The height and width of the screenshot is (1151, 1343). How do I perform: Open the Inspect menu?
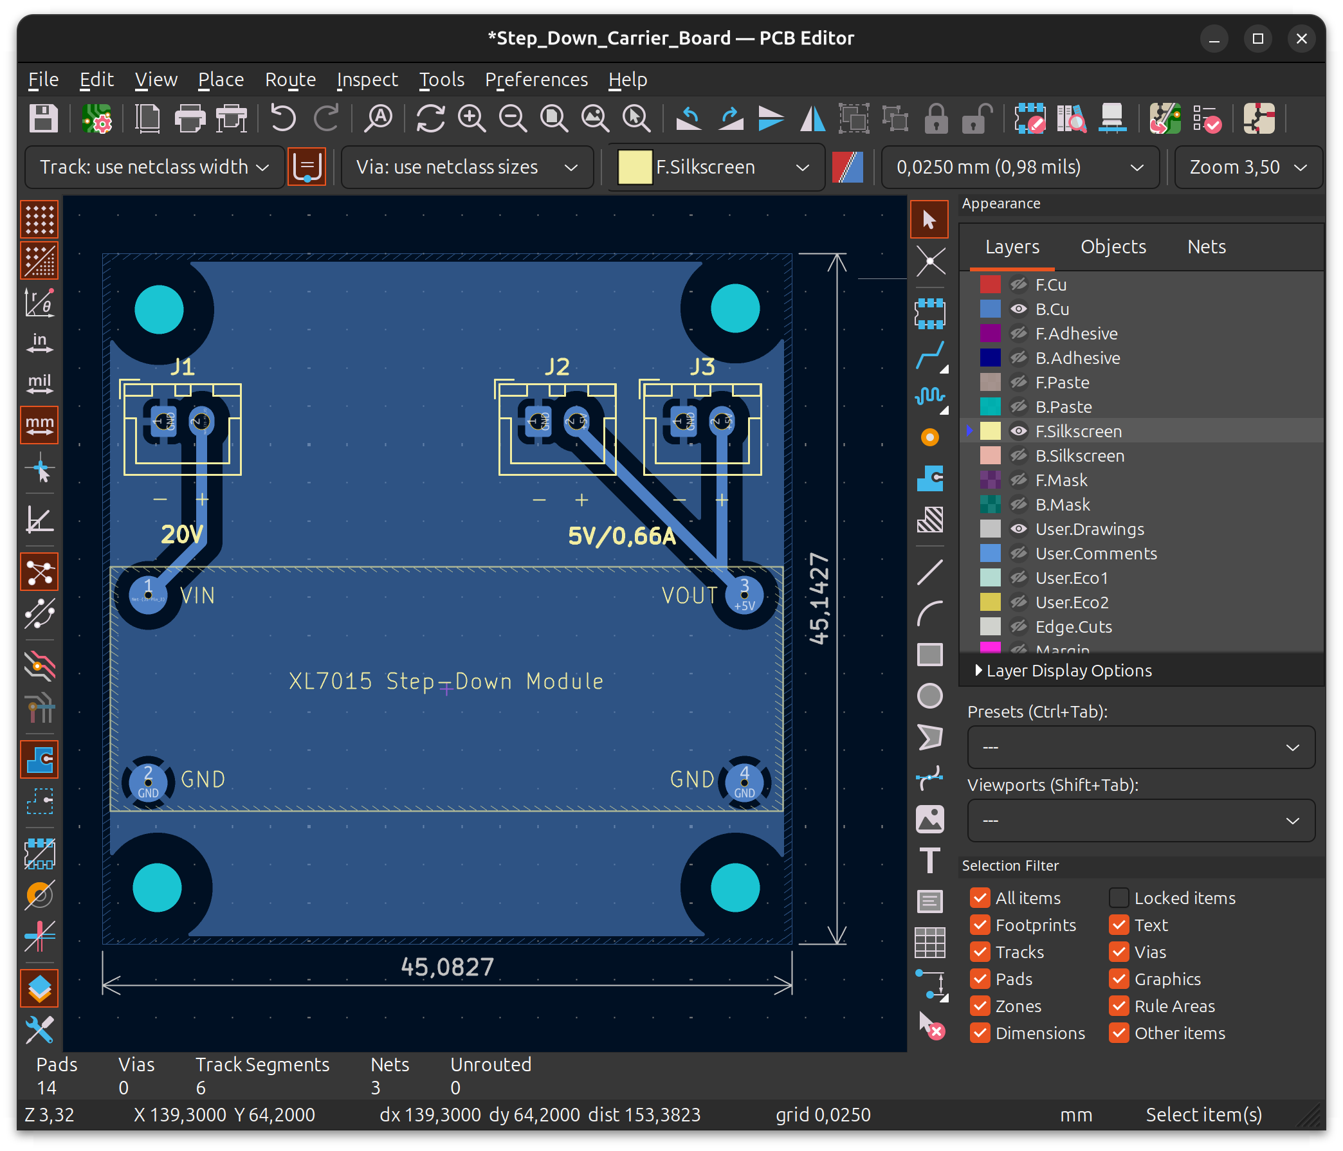[x=367, y=79]
